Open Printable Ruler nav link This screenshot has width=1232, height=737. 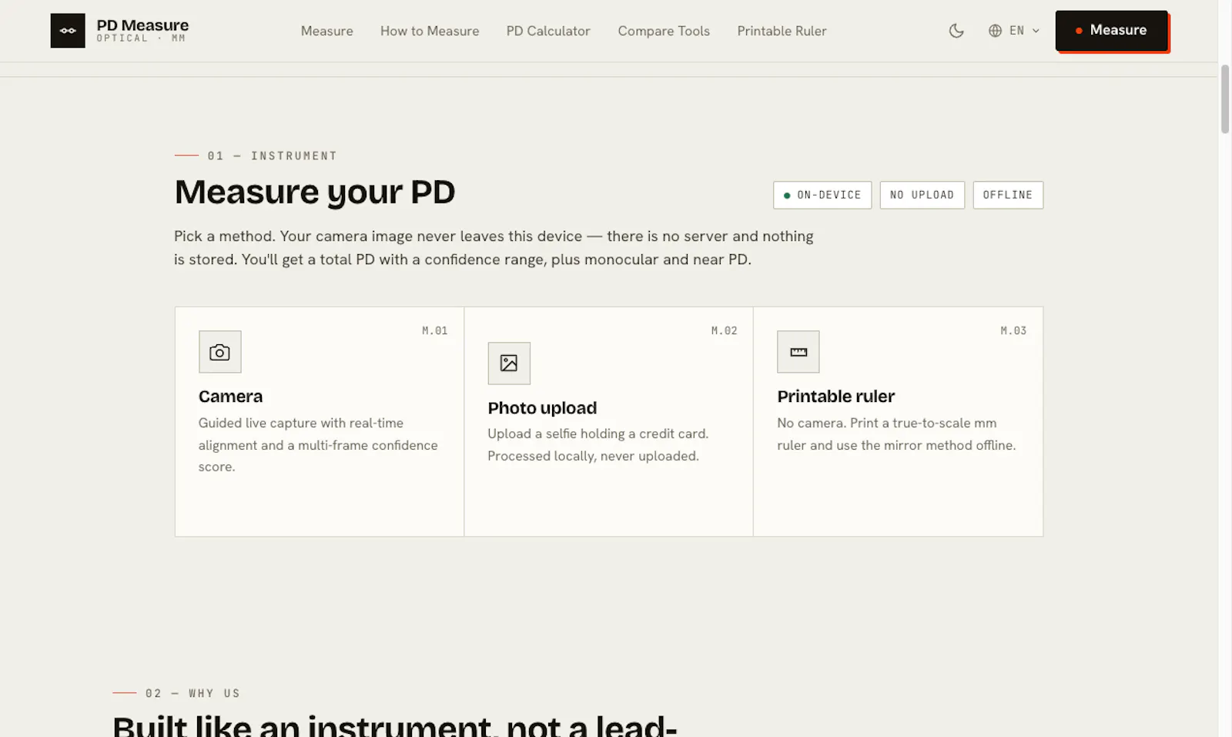coord(782,31)
